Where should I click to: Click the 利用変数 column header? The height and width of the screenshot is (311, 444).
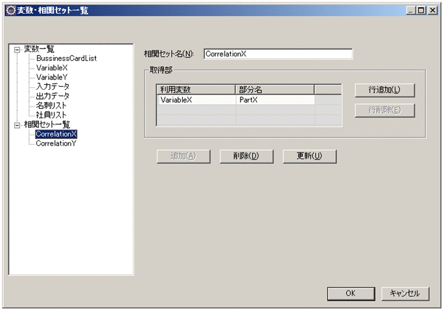pos(196,89)
